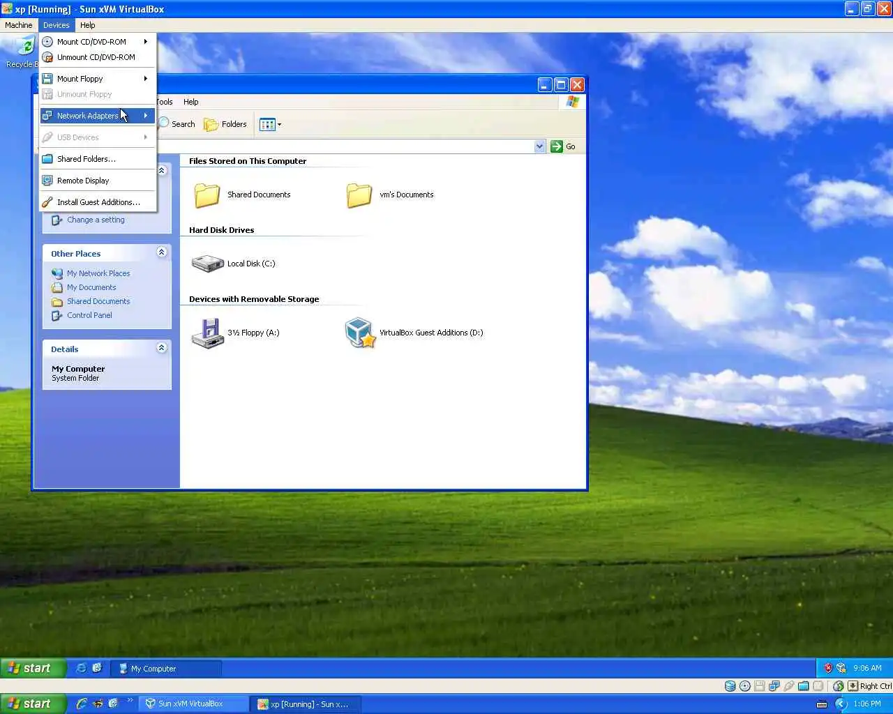Image resolution: width=893 pixels, height=714 pixels.
Task: Select the 3½ Floppy (A:) drive icon
Action: coord(207,333)
